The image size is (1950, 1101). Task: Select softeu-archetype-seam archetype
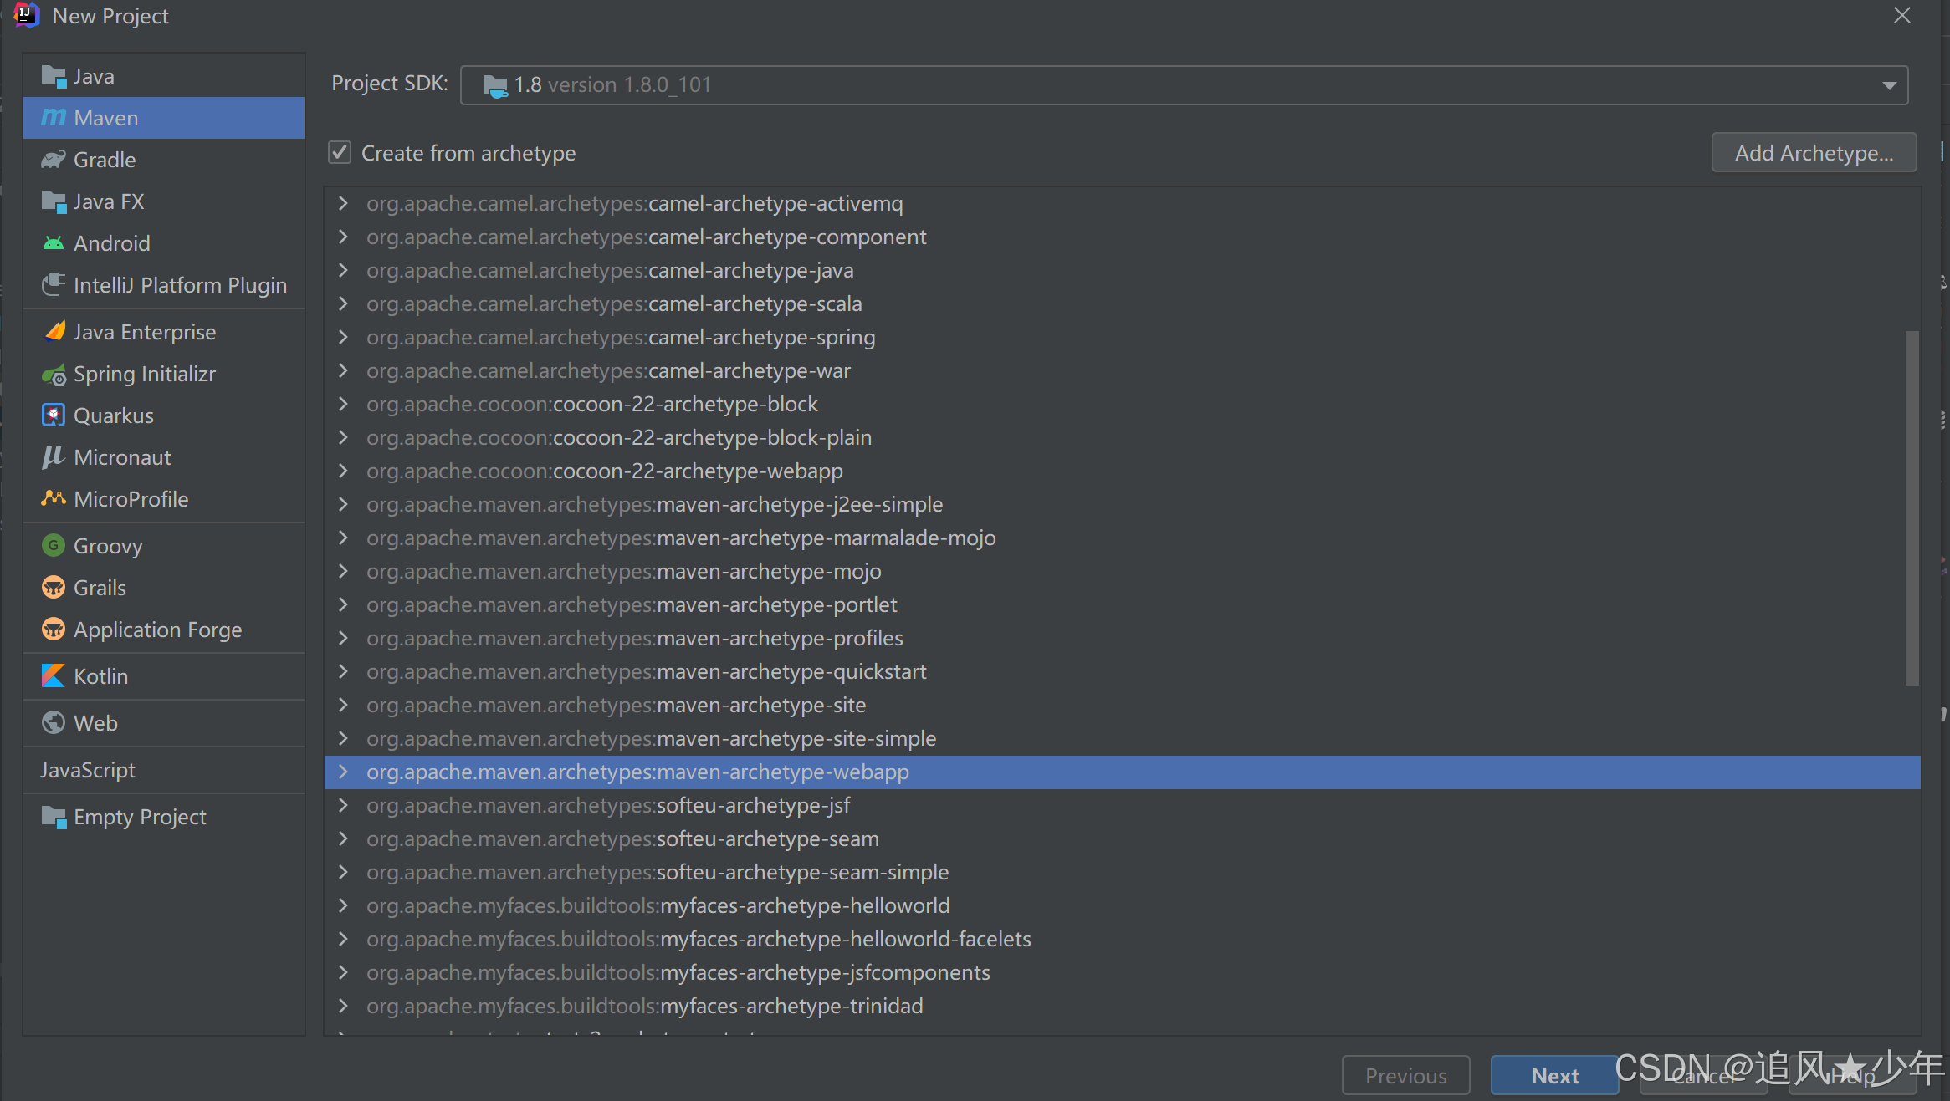tap(1122, 838)
